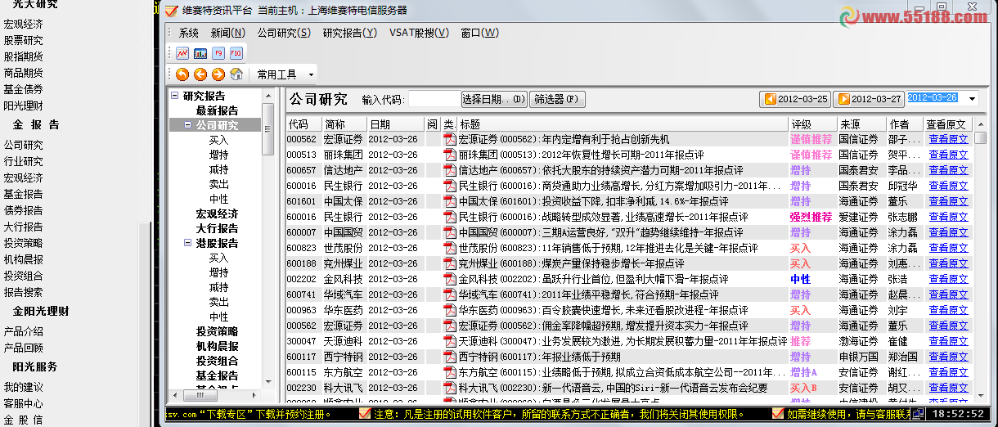This screenshot has height=427, width=998.
Task: Click the orange undo-return arrow icon
Action: click(182, 74)
